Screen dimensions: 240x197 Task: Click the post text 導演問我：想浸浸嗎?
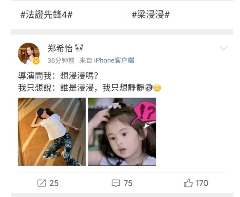[58, 76]
